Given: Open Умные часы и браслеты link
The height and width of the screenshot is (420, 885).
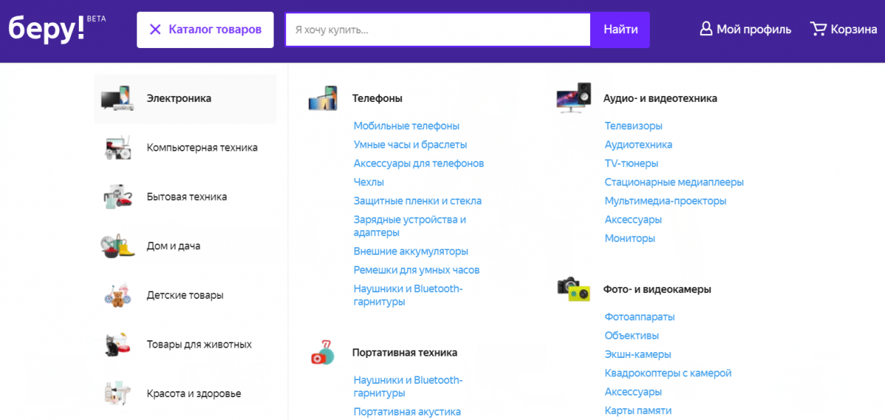Looking at the screenshot, I should [x=410, y=145].
